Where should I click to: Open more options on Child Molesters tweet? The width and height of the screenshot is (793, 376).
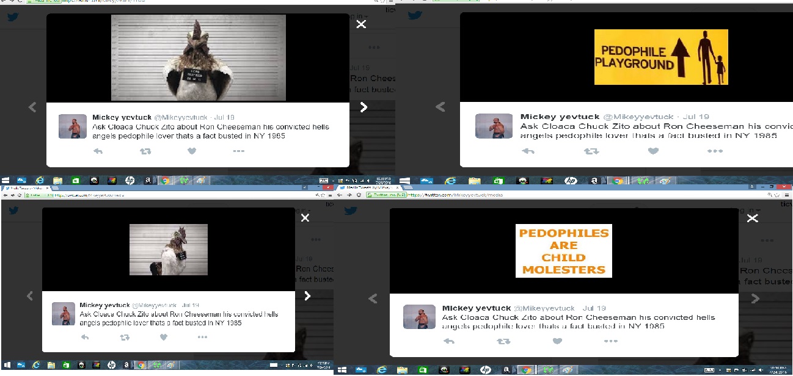(x=612, y=341)
